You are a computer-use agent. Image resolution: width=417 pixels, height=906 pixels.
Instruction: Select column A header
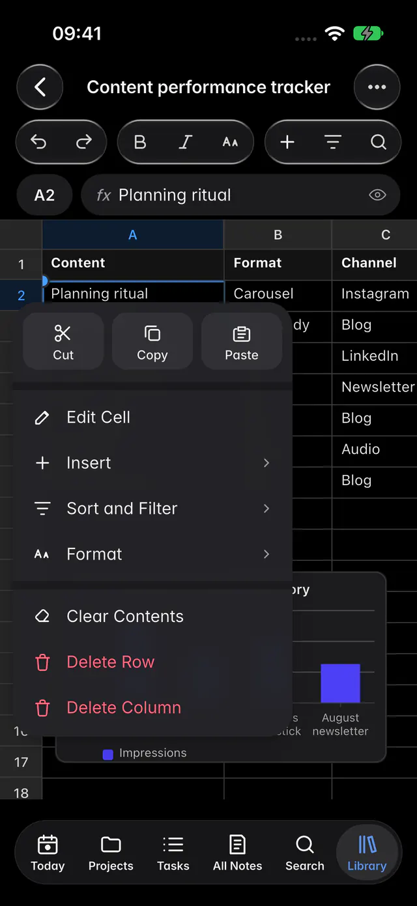point(133,234)
